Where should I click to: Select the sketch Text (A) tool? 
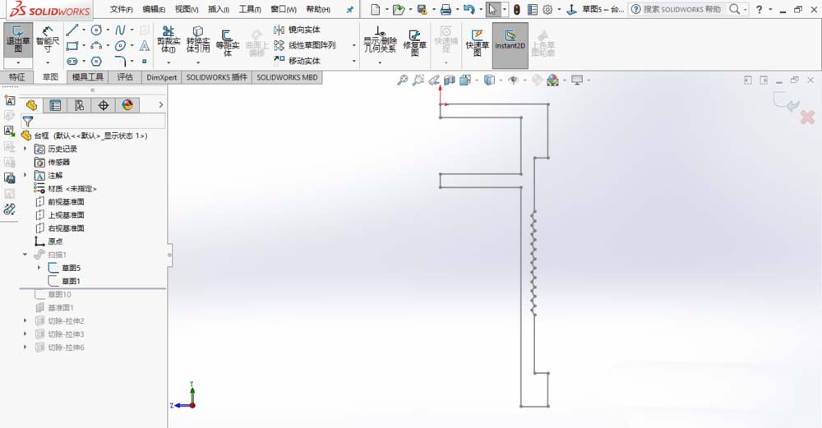coord(144,46)
